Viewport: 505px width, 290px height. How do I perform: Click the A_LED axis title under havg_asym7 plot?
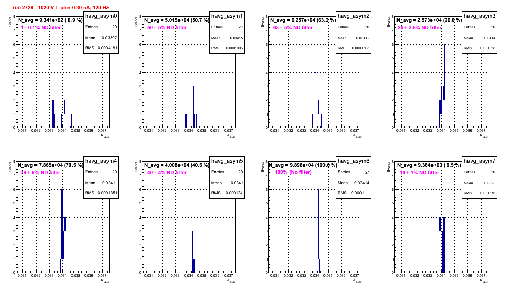click(484, 281)
